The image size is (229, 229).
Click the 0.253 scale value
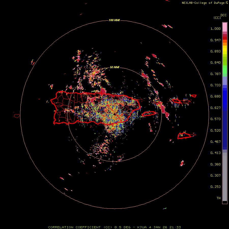tap(216, 187)
